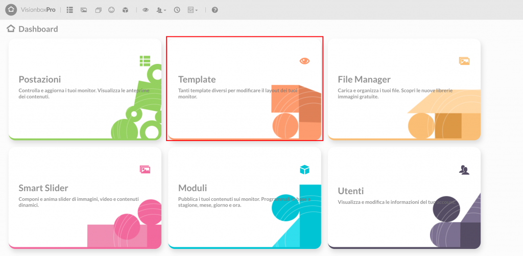This screenshot has width=523, height=256.
Task: Click the Dashboard breadcrumb heading
Action: click(38, 29)
